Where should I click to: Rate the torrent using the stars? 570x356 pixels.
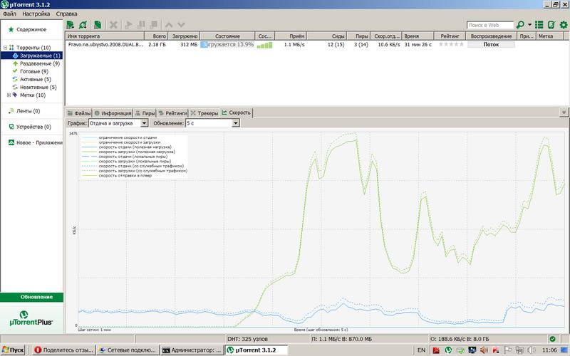(451, 44)
